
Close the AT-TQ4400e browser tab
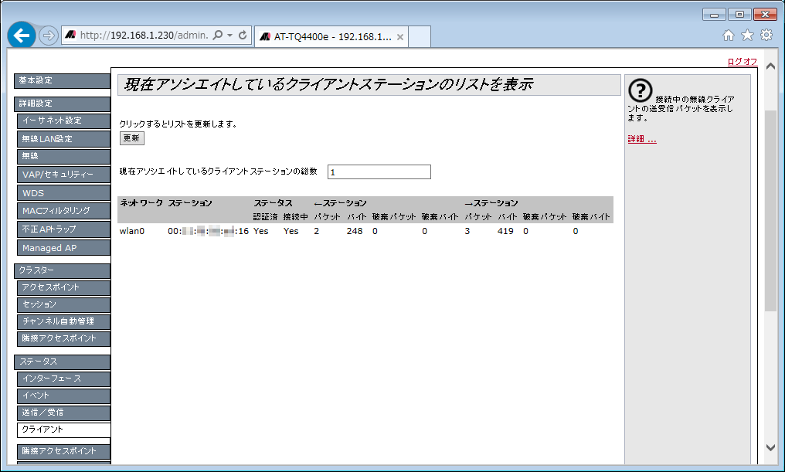(x=399, y=37)
